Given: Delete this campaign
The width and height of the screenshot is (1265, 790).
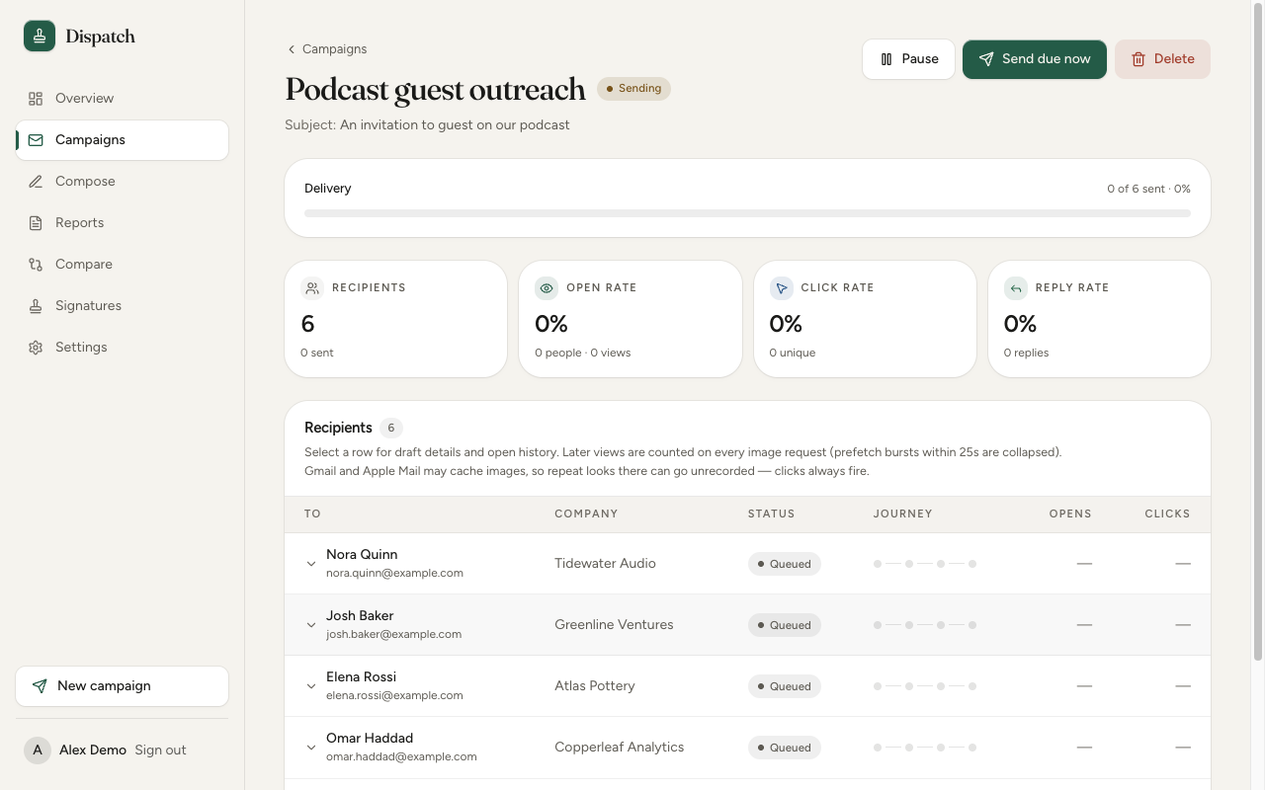Looking at the screenshot, I should [1162, 59].
